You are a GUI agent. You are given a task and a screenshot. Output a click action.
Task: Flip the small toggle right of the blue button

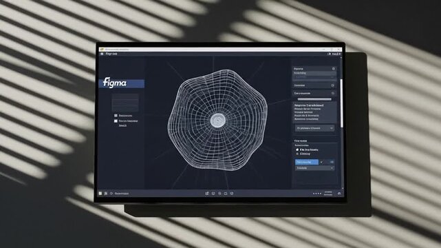(x=332, y=162)
